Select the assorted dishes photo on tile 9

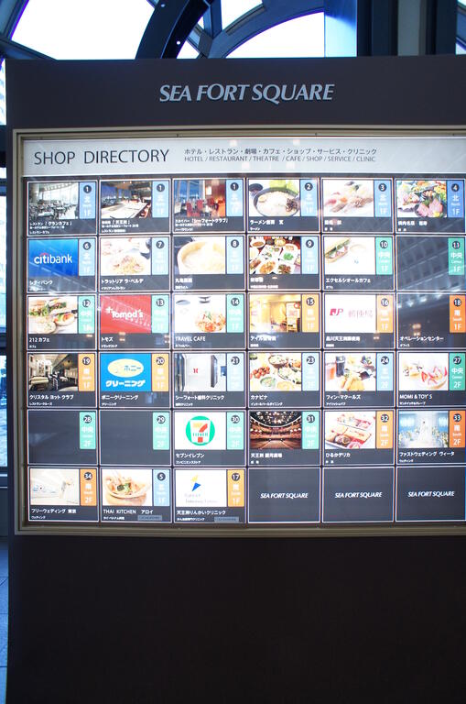point(275,256)
